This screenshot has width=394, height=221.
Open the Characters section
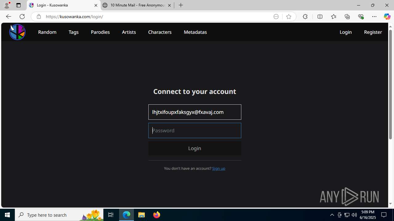coord(160,32)
